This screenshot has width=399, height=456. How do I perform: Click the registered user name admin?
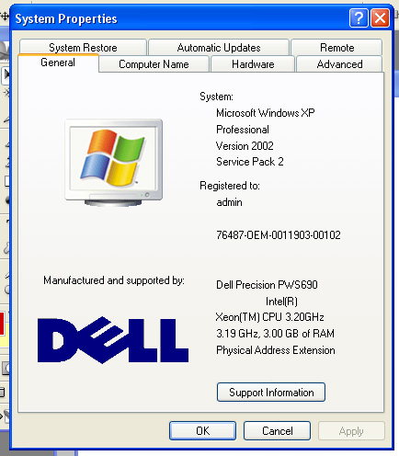point(229,202)
